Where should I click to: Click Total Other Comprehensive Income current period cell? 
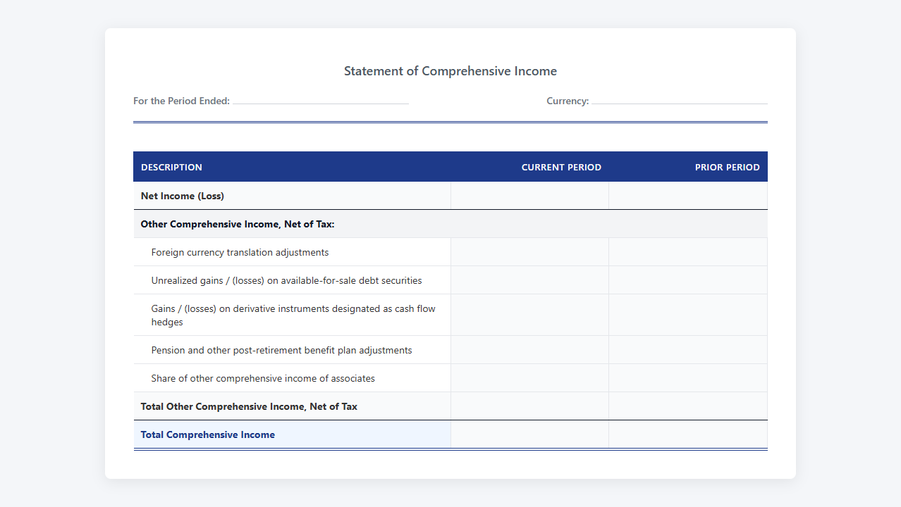click(x=530, y=406)
